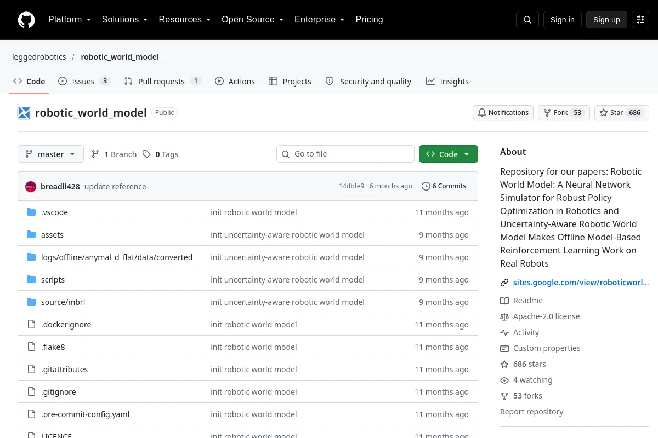658x438 pixels.
Task: Open the logs/offline/anymal_d_flat/data/converted folder
Action: (x=117, y=257)
